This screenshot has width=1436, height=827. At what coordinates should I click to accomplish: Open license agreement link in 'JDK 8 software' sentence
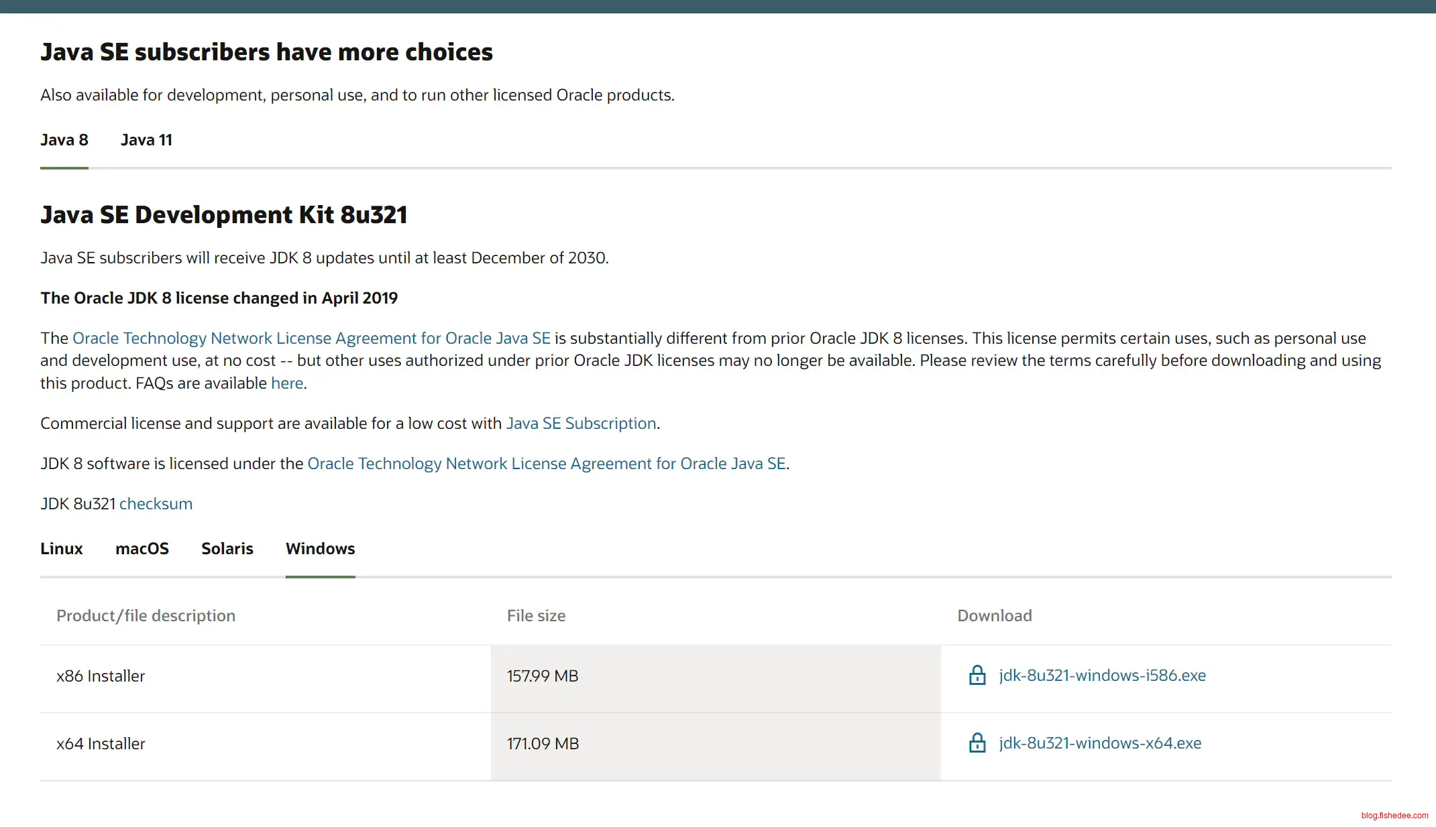tap(546, 464)
